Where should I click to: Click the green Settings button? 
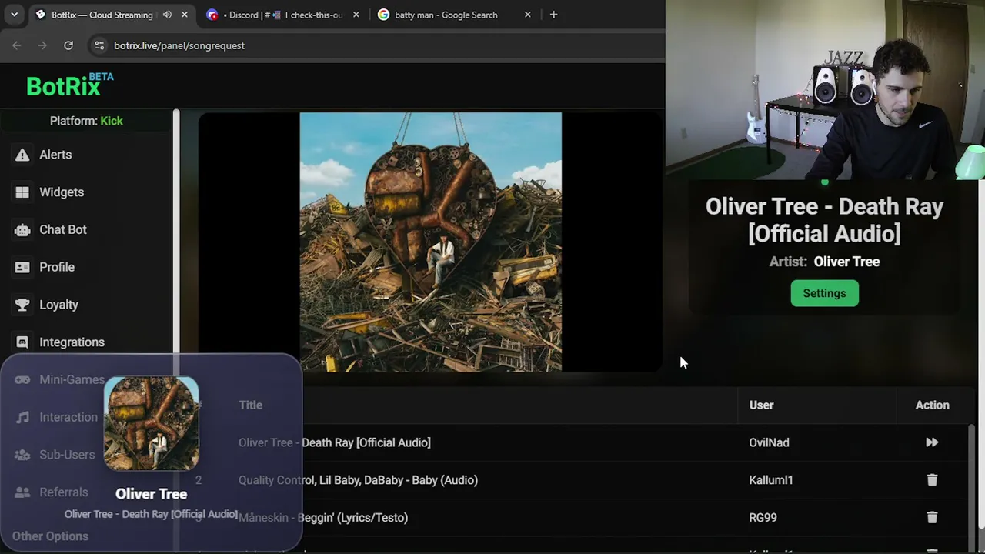824,293
